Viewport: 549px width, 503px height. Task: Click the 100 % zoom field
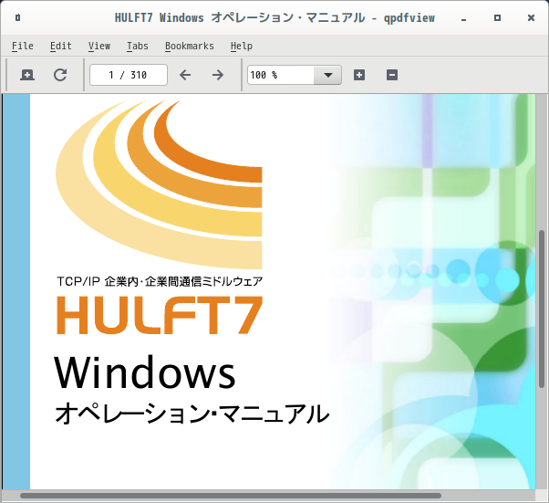[x=281, y=75]
